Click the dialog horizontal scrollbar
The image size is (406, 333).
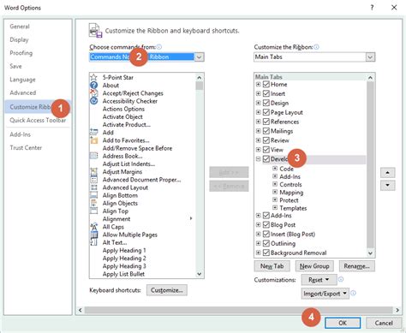tap(238, 310)
